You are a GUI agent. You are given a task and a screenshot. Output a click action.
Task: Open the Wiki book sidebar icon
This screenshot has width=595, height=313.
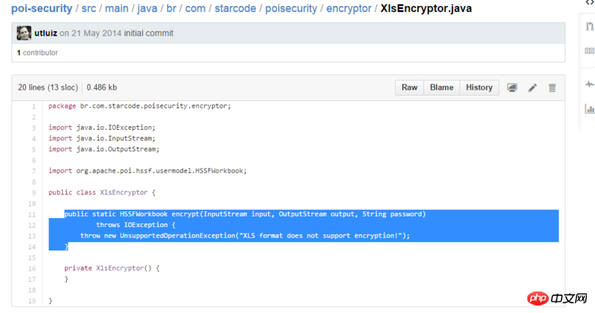[x=590, y=51]
